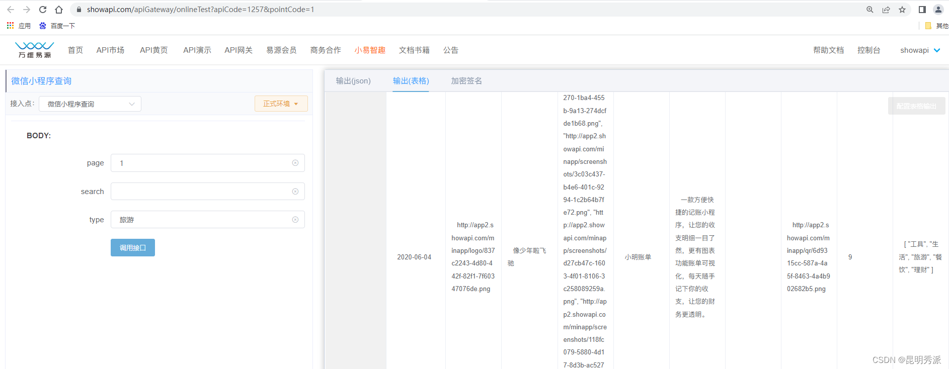Expand the showapi account dropdown
Screen dimensions: 949x369
(920, 50)
